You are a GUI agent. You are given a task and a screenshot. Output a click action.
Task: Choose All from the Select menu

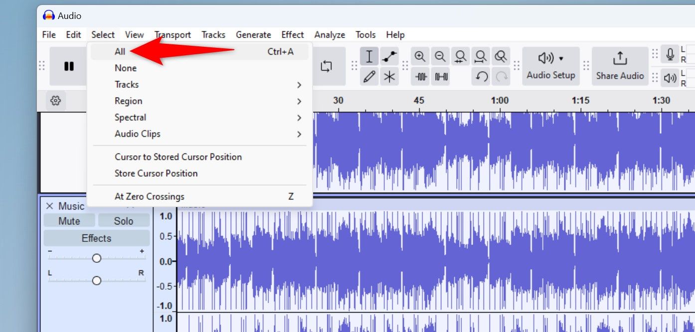[120, 51]
